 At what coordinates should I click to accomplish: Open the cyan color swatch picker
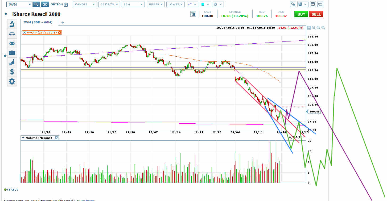point(203,5)
